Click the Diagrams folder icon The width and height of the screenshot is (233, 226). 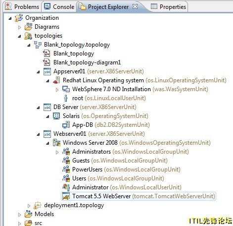point(28,27)
